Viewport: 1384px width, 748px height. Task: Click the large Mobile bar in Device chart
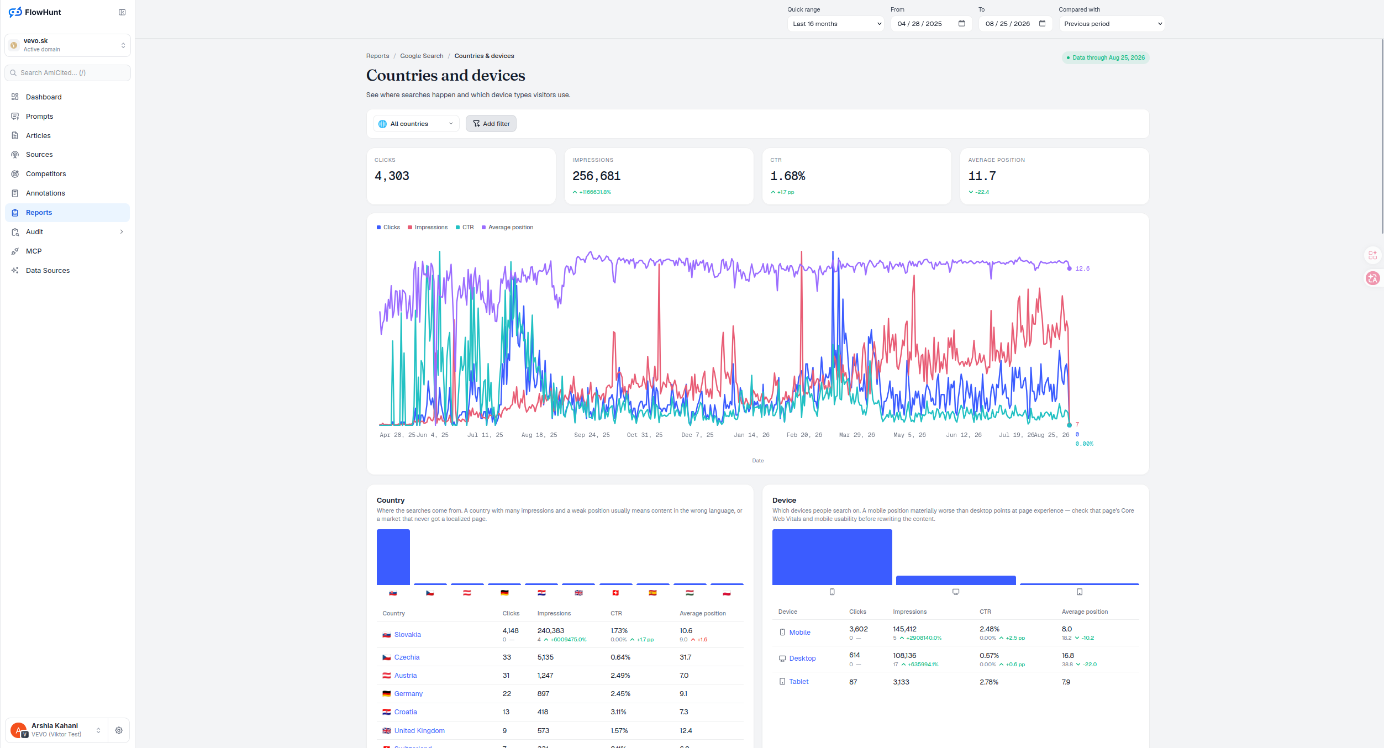pyautogui.click(x=832, y=557)
